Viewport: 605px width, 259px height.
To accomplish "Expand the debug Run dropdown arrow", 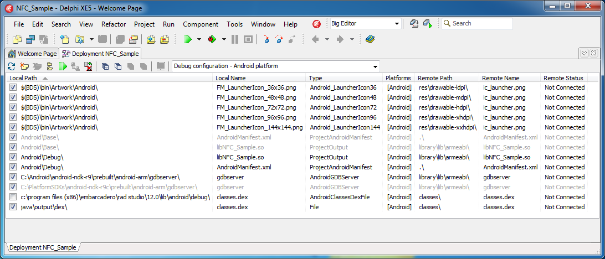I will point(224,39).
